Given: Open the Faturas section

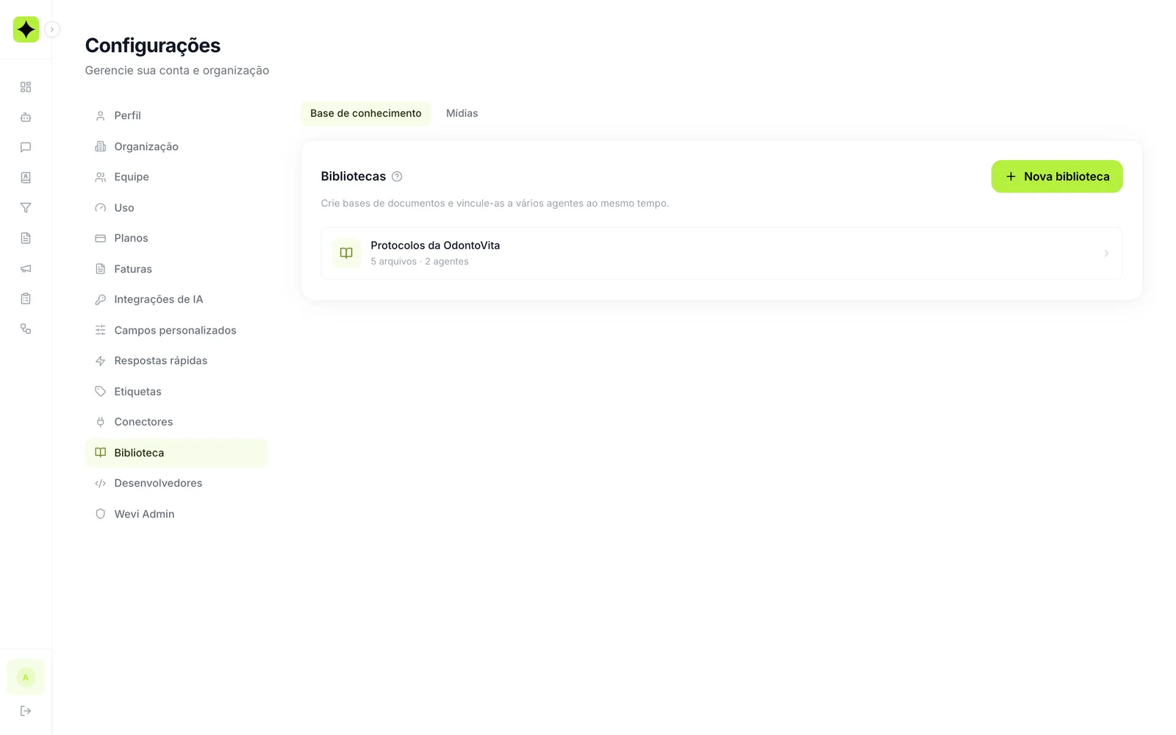Looking at the screenshot, I should pos(176,269).
